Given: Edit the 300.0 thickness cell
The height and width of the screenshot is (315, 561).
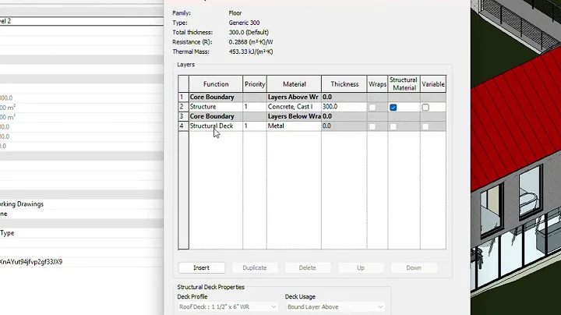Looking at the screenshot, I should [x=344, y=107].
